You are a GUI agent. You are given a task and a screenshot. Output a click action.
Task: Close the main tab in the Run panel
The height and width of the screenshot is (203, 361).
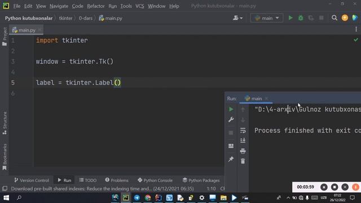[266, 99]
